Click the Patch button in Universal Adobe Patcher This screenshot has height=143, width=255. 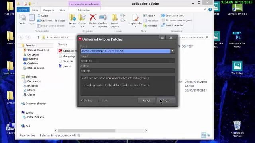(x=166, y=100)
